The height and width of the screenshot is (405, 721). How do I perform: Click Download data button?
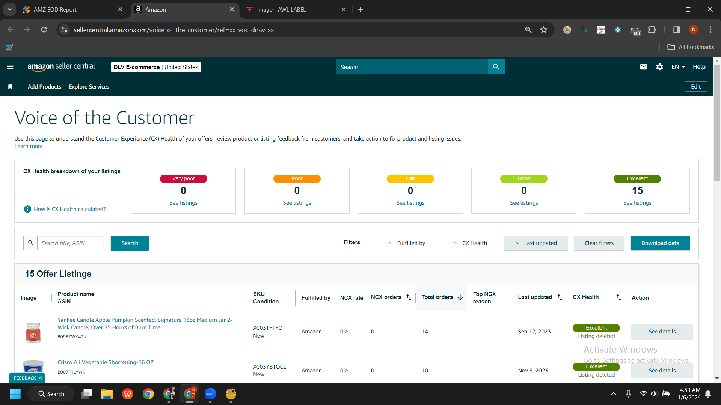660,243
